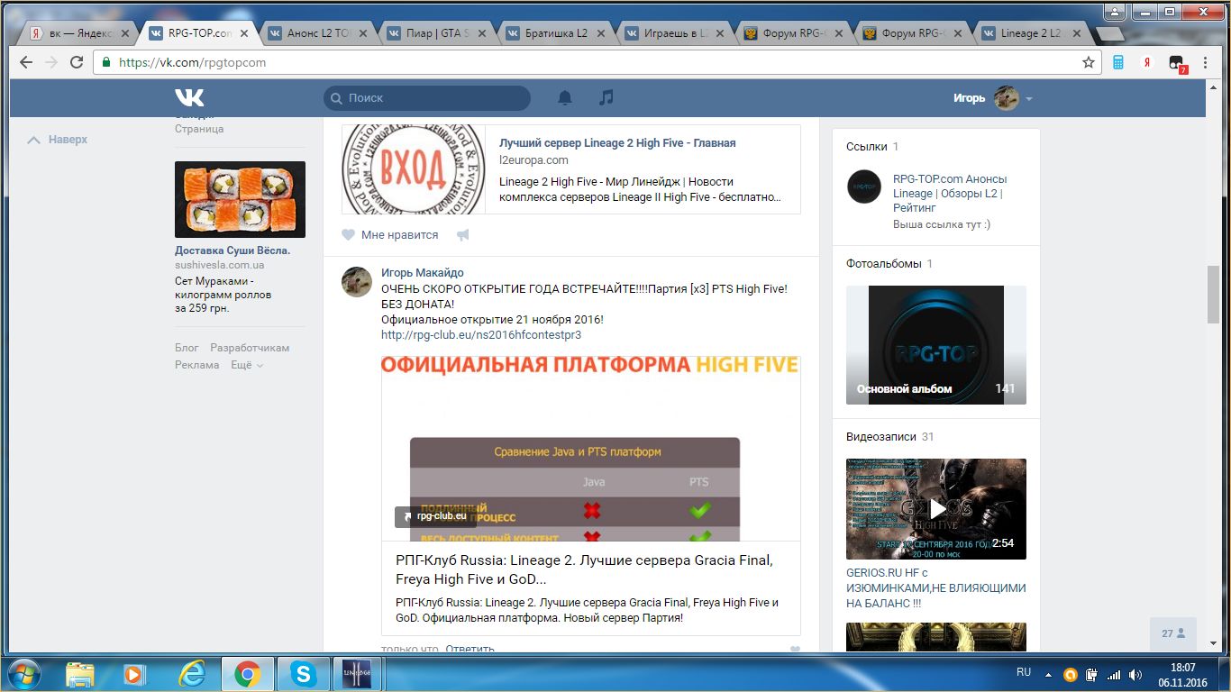
Task: Open the Игорь Макайдо author link
Action: pos(423,273)
